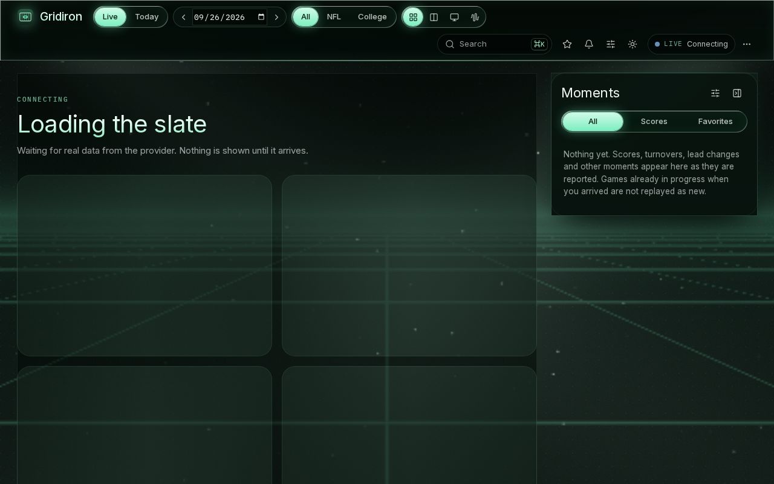Show All moments tab
The width and height of the screenshot is (774, 484).
pyautogui.click(x=593, y=122)
